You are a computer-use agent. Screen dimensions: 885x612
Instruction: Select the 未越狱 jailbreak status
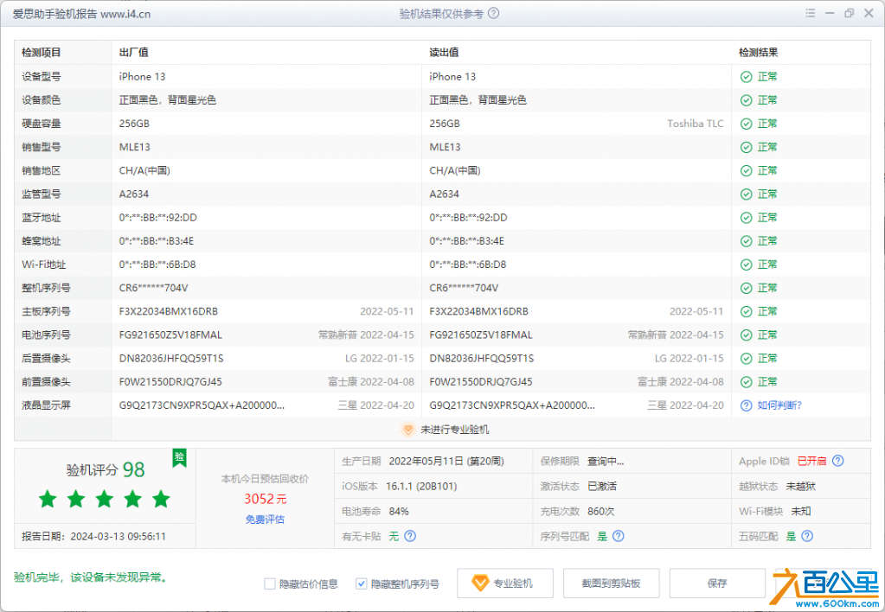pyautogui.click(x=801, y=486)
